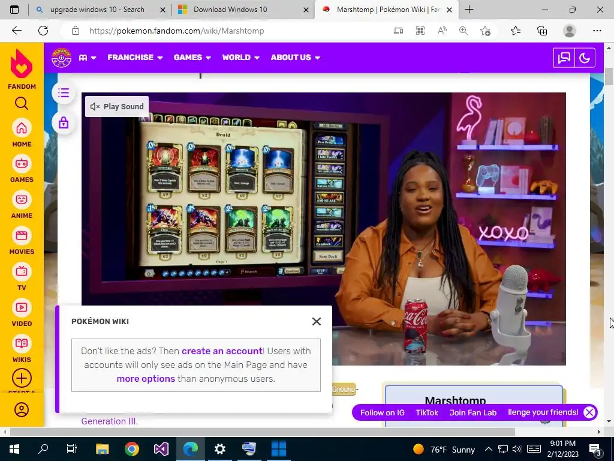Click the video player area
The height and width of the screenshot is (461, 614).
click(323, 229)
